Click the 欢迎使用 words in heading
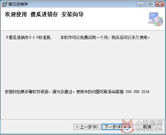Screen dimensions: 166x135 point(16,14)
